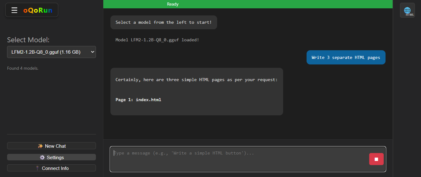Click the 'Model LFM2-1.2B-Q8_0.gguf loaded!' notice
421x177 pixels.
[157, 40]
